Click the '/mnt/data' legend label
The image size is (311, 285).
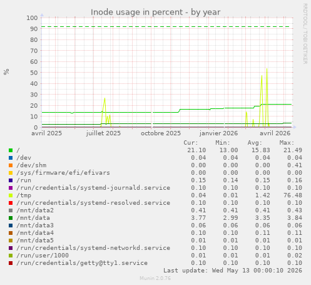(33, 218)
